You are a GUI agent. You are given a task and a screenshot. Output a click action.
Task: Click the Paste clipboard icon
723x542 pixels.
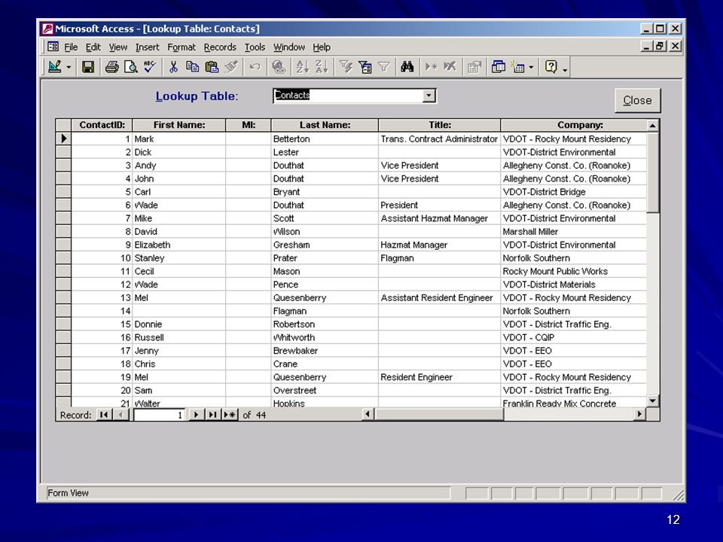point(212,67)
